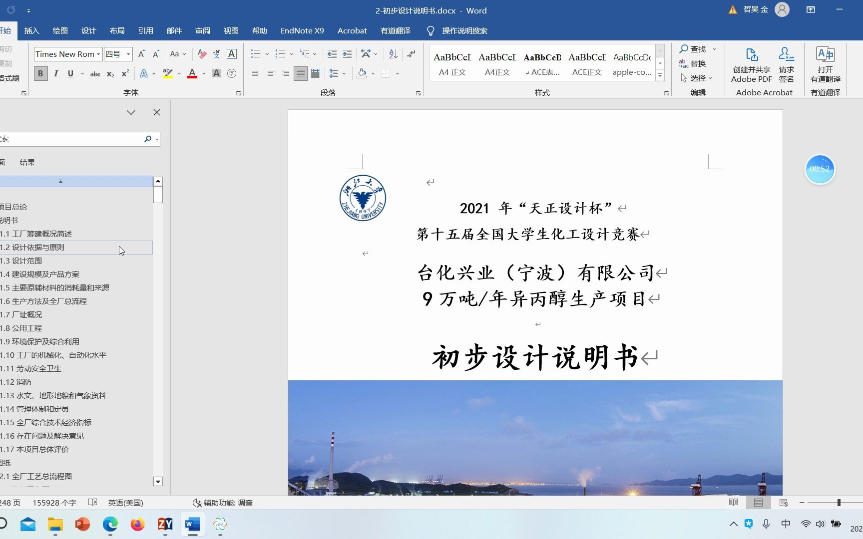Open font size dropdown
The width and height of the screenshot is (863, 539).
(128, 54)
